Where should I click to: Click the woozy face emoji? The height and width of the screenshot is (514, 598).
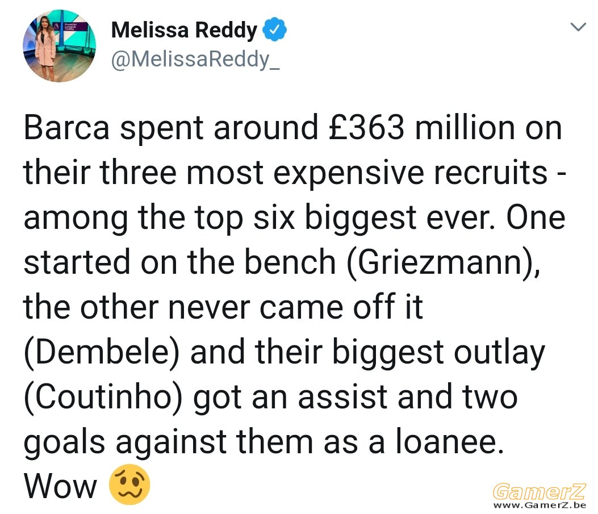129,484
